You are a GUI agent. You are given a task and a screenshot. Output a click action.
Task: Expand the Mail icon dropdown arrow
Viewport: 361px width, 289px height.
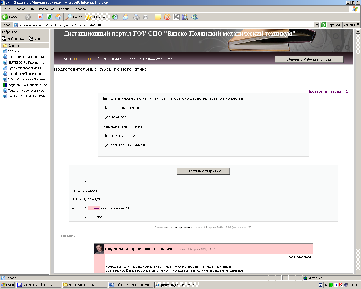click(130, 17)
